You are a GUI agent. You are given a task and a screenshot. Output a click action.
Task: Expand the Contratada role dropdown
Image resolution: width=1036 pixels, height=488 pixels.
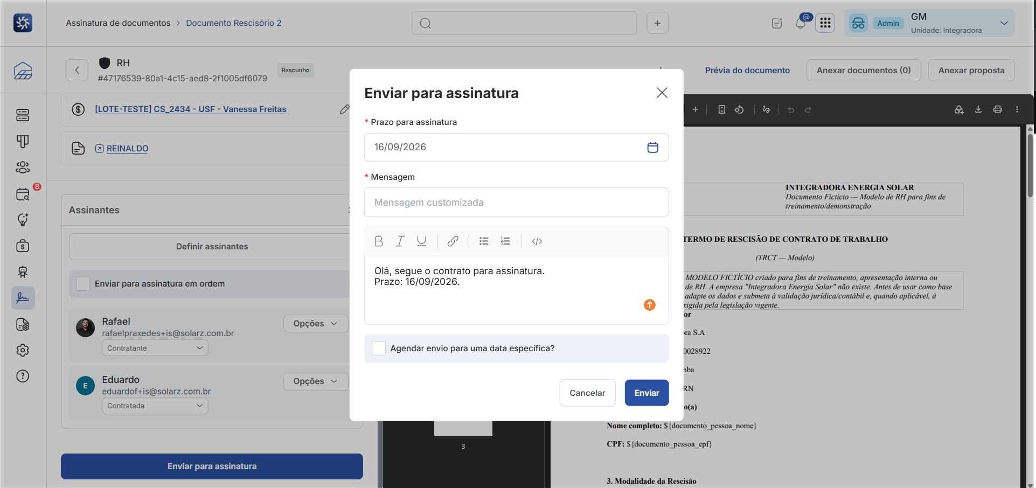pos(155,406)
